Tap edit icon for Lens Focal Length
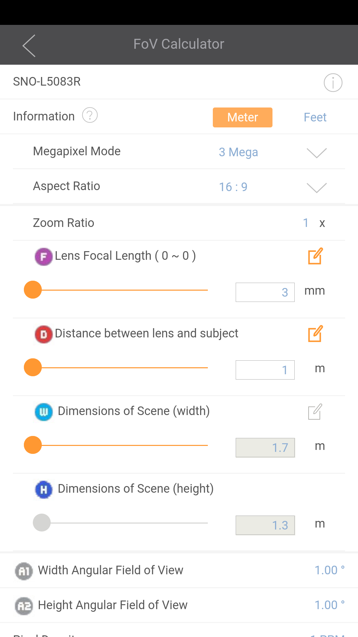Viewport: 358px width, 637px height. pos(315,256)
